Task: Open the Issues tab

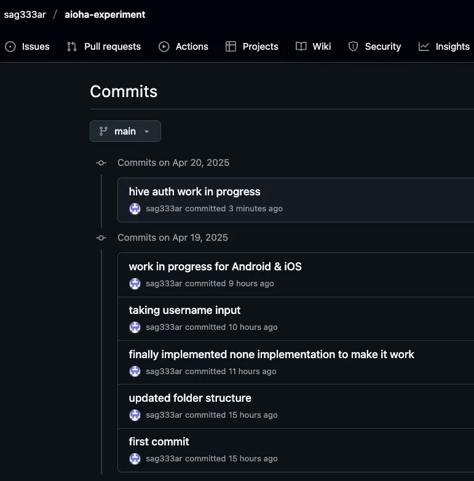Action: (27, 47)
